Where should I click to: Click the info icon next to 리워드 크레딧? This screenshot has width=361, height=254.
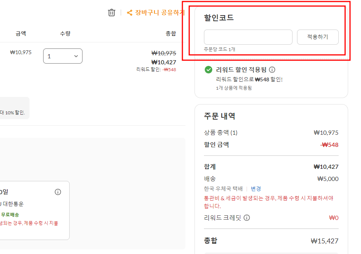[247, 218]
